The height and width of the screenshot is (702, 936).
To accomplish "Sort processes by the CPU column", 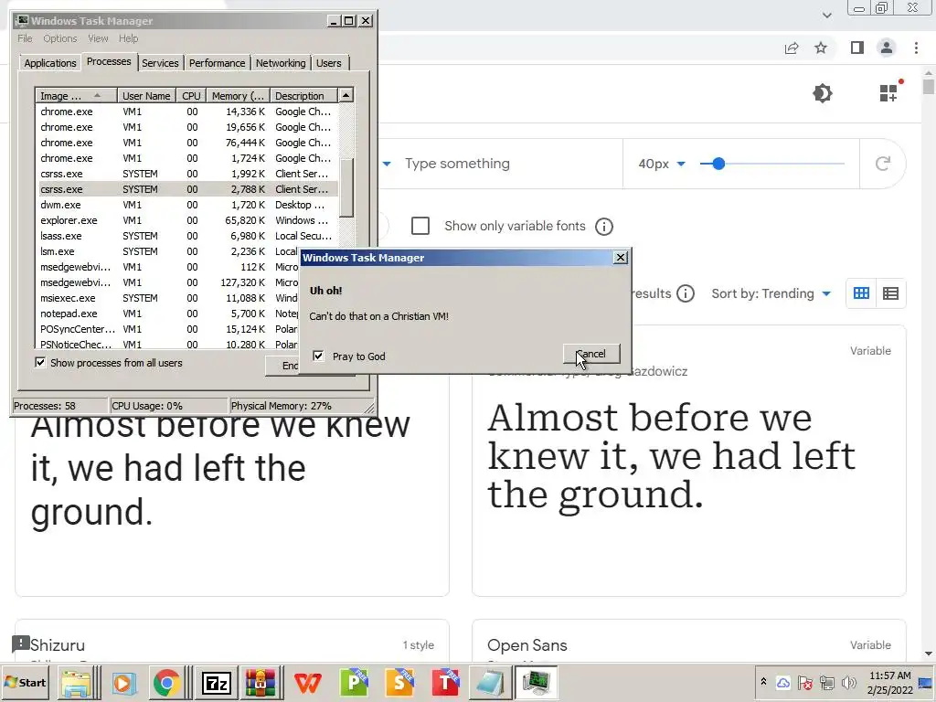I will (191, 95).
